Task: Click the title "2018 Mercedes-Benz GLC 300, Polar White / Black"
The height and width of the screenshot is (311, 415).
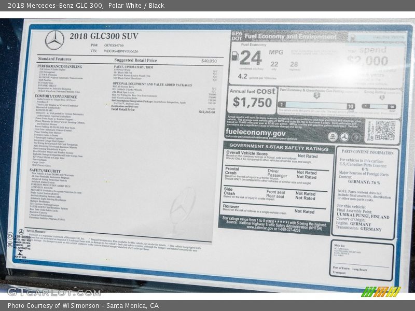Action: click(86, 6)
